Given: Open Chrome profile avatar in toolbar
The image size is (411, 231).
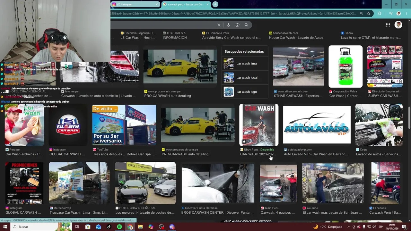Looking at the screenshot, I should pyautogui.click(x=398, y=13).
